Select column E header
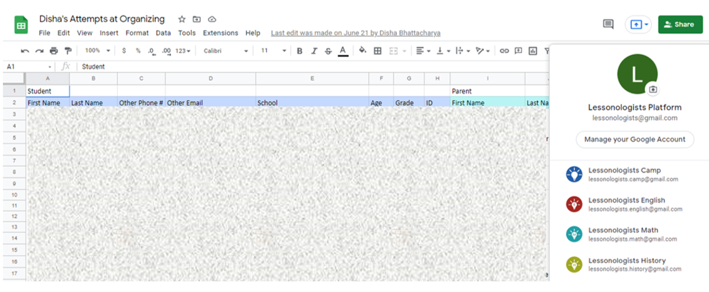Screen dimensions: 709x292 312,79
